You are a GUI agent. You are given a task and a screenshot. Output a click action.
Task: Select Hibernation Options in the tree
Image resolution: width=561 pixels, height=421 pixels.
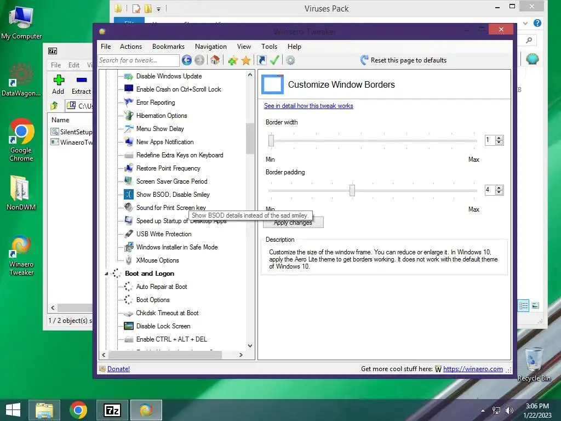(x=162, y=116)
